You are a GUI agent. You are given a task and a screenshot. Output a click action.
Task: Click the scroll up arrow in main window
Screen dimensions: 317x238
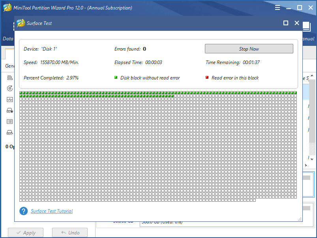point(312,76)
